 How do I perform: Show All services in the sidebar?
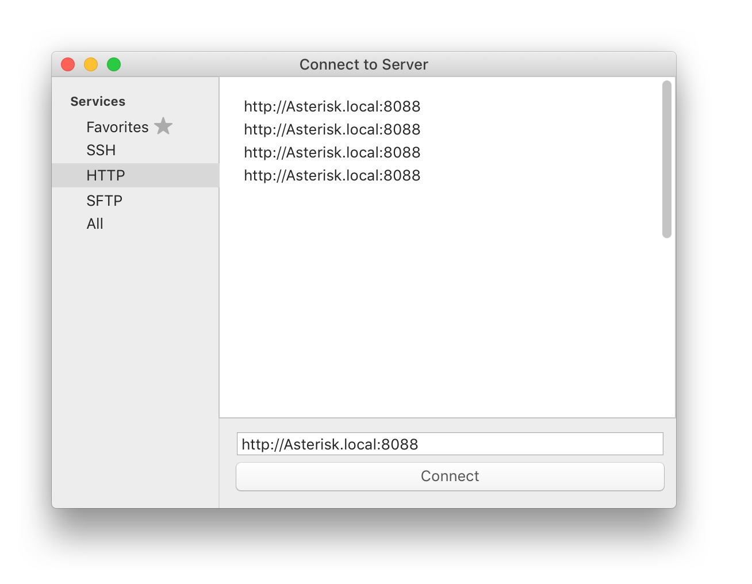click(x=95, y=224)
